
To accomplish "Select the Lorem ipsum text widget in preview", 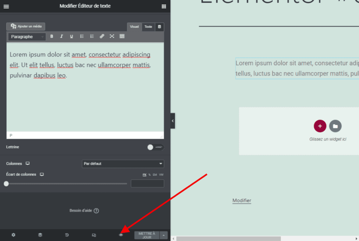I will [297, 68].
